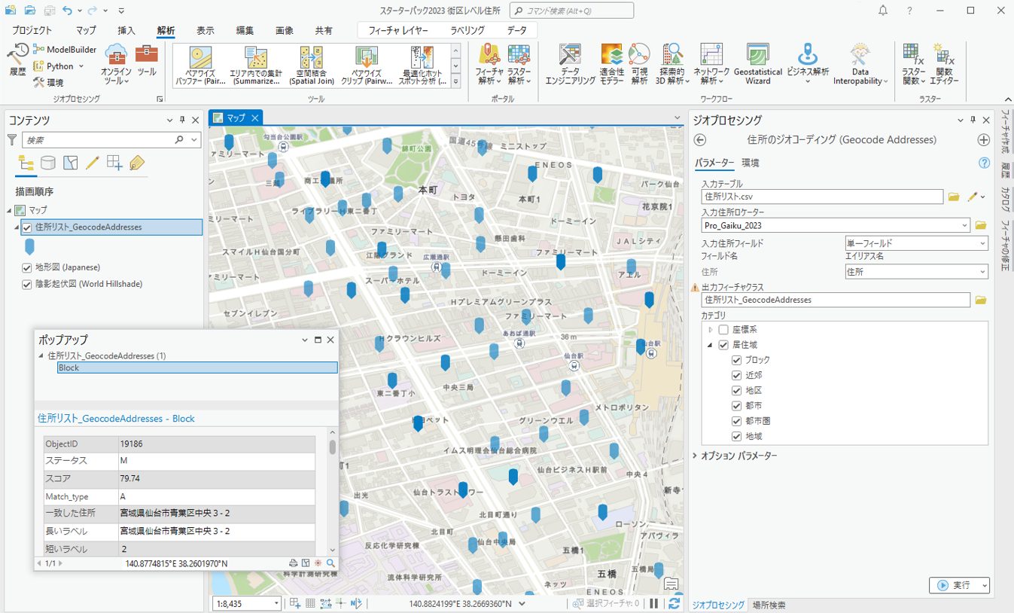This screenshot has height=613, width=1014.
Task: Click the 場所検索 tab at bottom
Action: (x=769, y=605)
